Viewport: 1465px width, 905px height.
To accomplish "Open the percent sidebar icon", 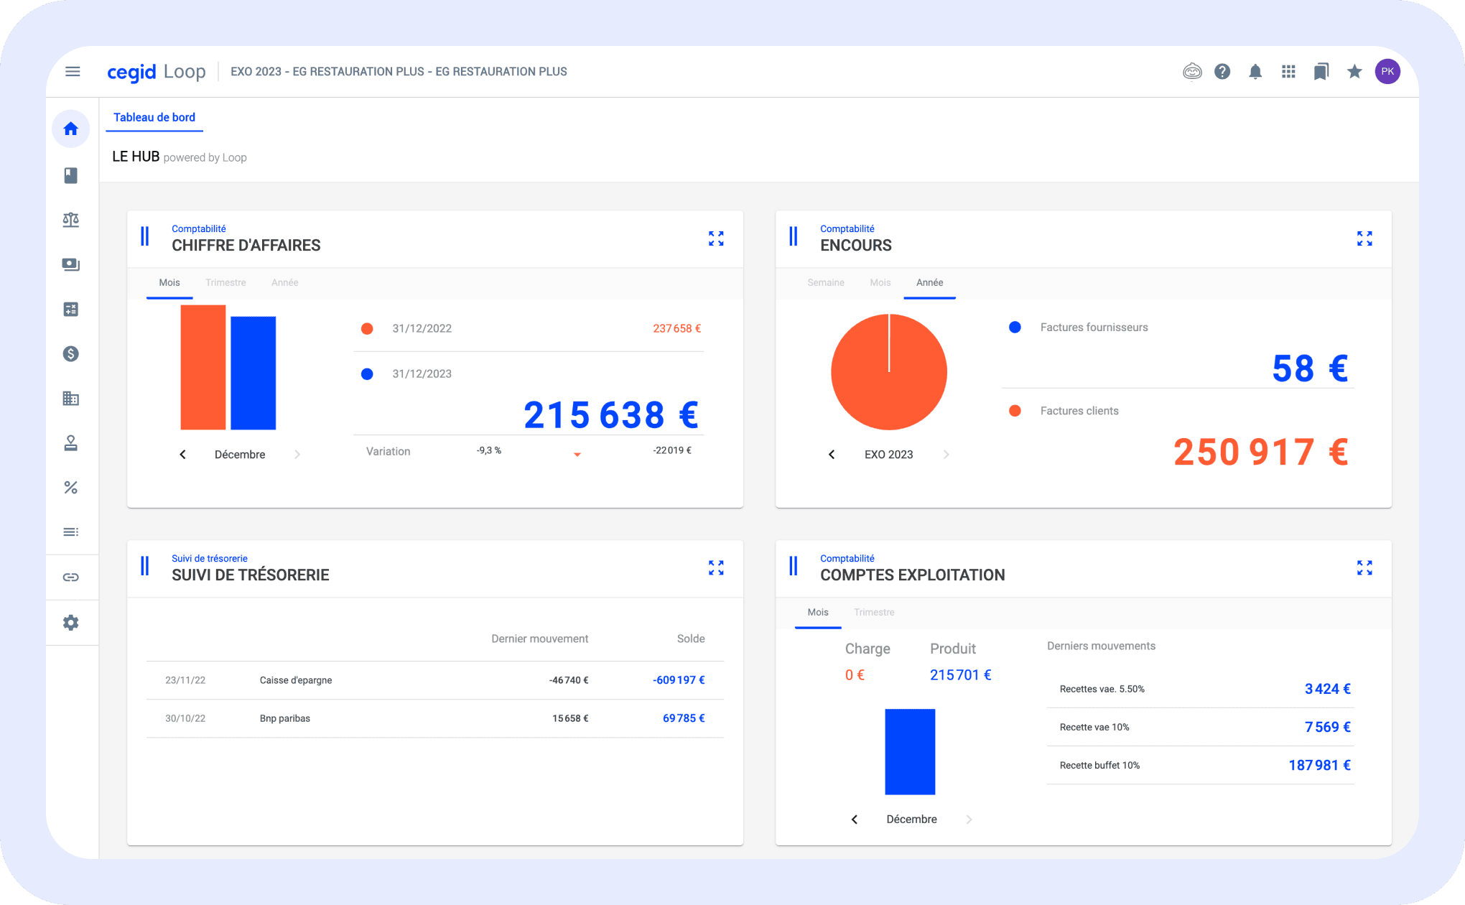I will click(x=70, y=488).
